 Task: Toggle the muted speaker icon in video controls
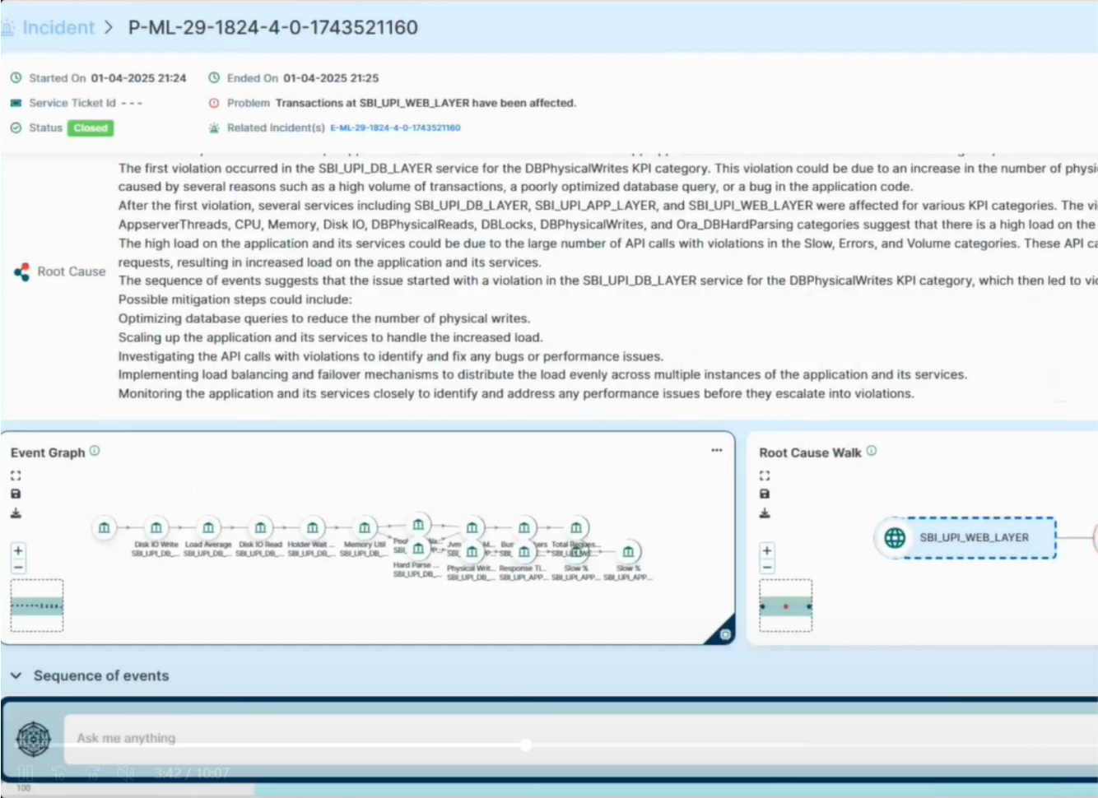pyautogui.click(x=125, y=773)
